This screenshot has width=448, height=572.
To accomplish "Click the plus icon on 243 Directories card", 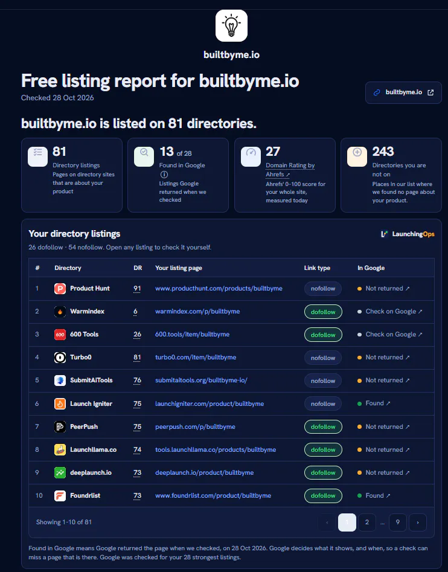I will (357, 156).
